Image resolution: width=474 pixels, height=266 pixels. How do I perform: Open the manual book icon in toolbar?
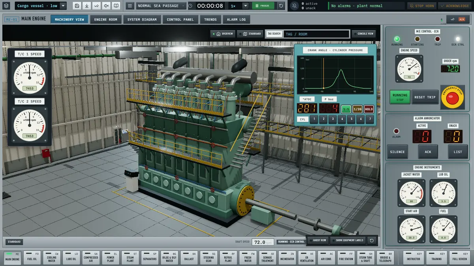(116, 6)
